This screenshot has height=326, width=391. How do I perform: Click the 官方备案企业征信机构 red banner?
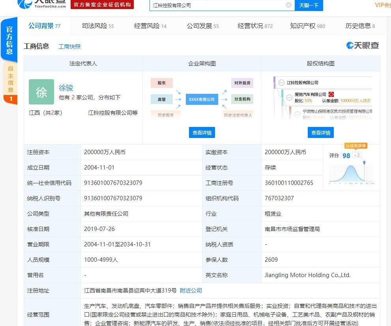pyautogui.click(x=102, y=4)
